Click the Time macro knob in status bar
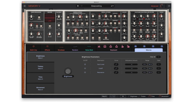Screen dimensions: 193x102 (x=150, y=96)
